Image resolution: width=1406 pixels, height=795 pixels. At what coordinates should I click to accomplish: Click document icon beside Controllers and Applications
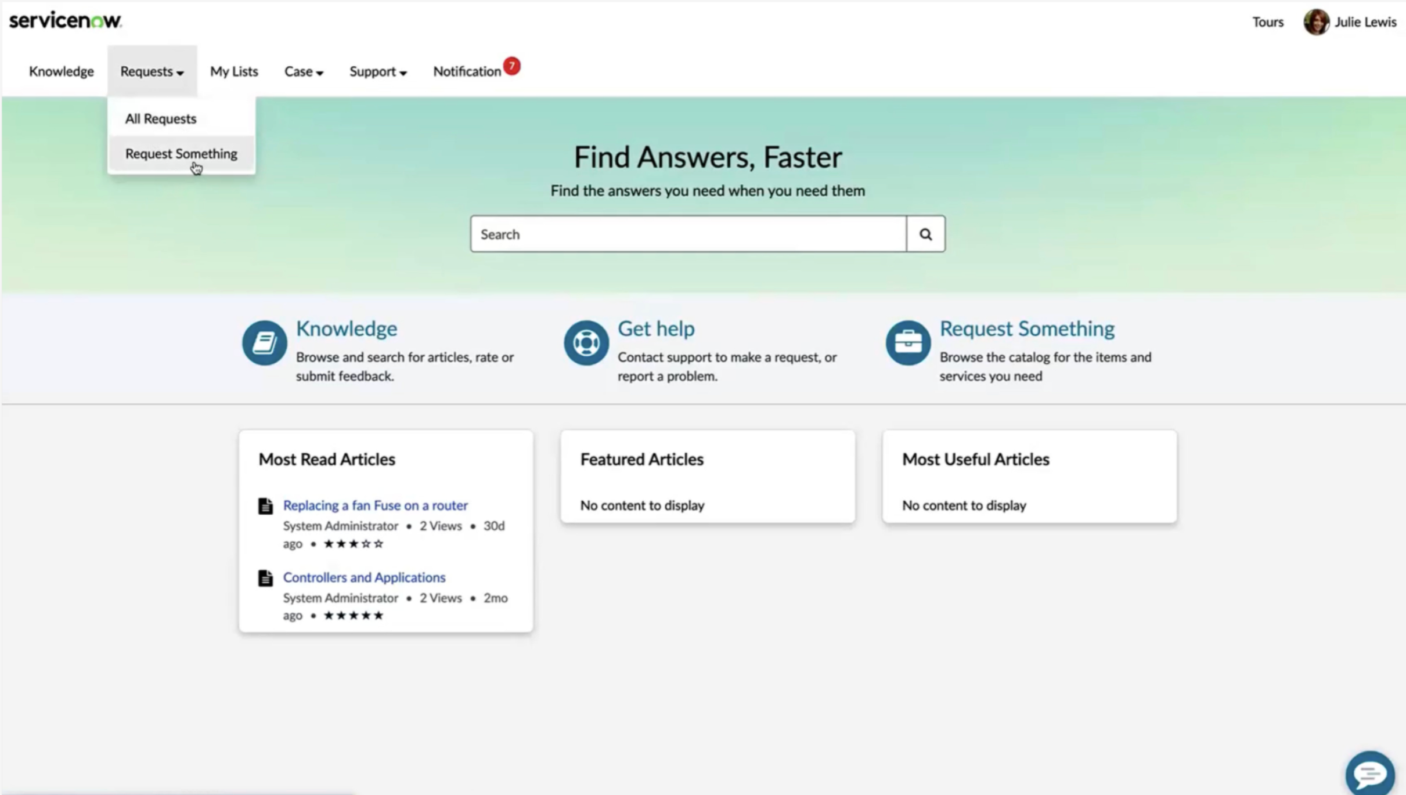point(265,578)
